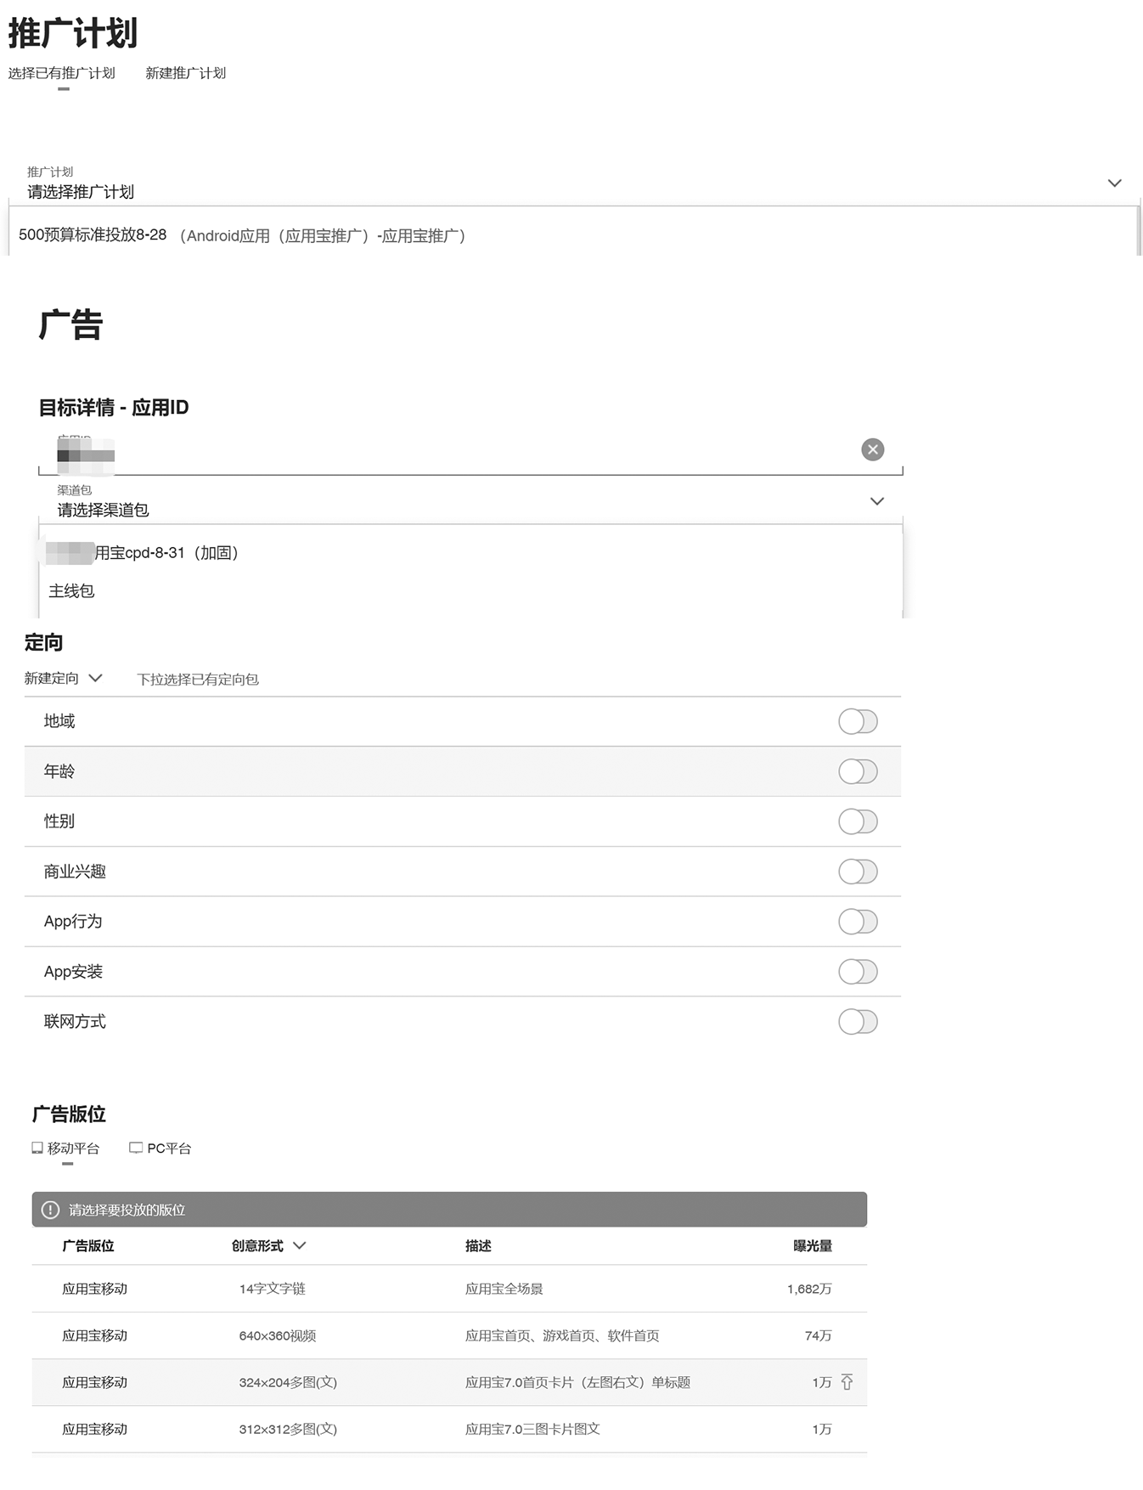Click 下拉选择已有定向包 option

[198, 679]
